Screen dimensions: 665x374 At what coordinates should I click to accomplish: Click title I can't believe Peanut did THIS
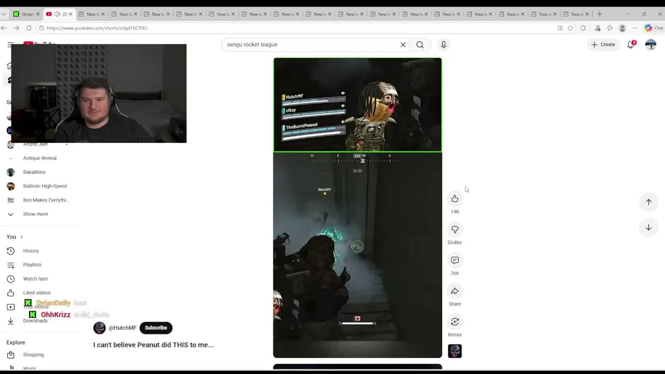tap(153, 345)
